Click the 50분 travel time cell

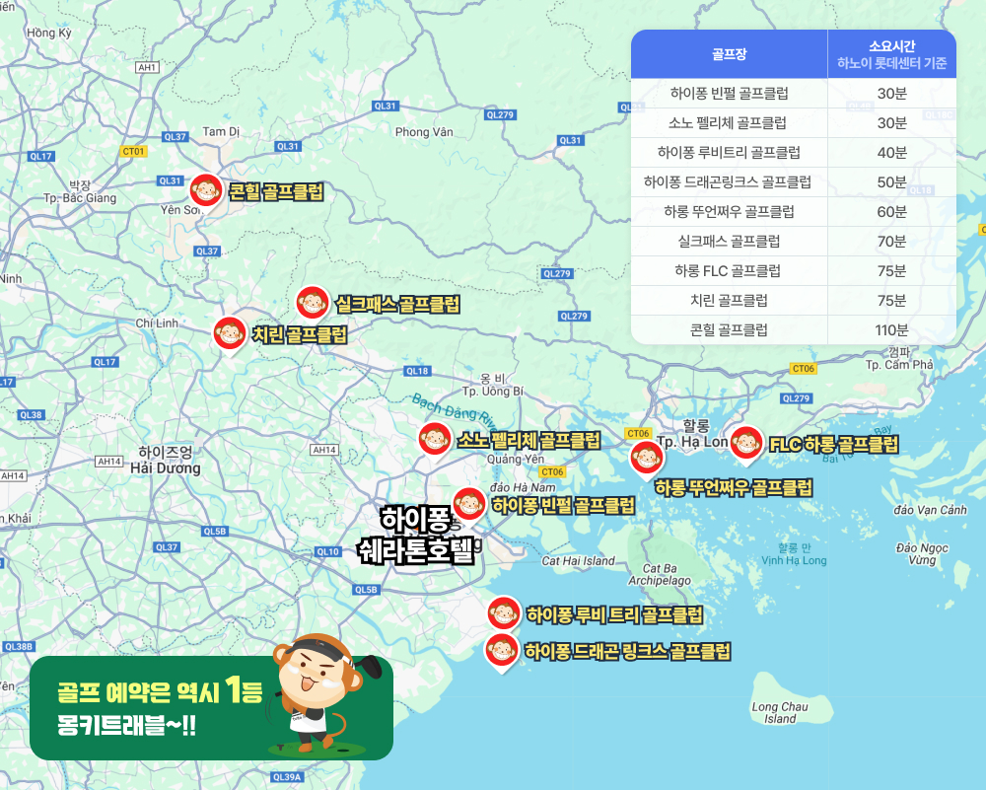pyautogui.click(x=891, y=181)
